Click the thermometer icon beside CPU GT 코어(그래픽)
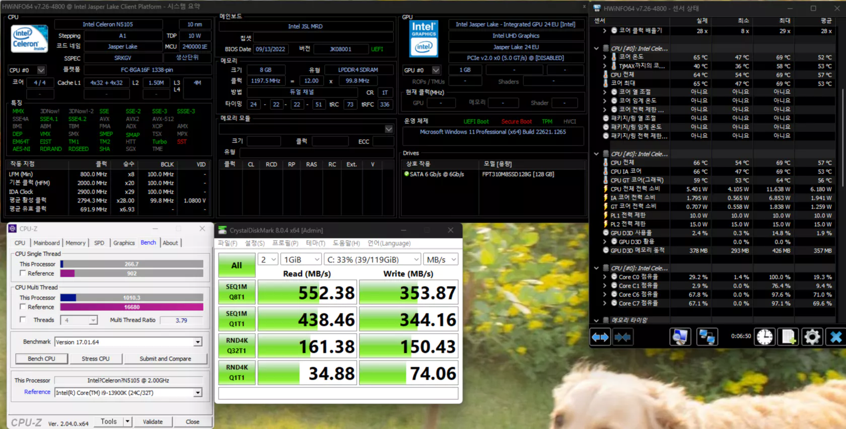 pyautogui.click(x=606, y=180)
